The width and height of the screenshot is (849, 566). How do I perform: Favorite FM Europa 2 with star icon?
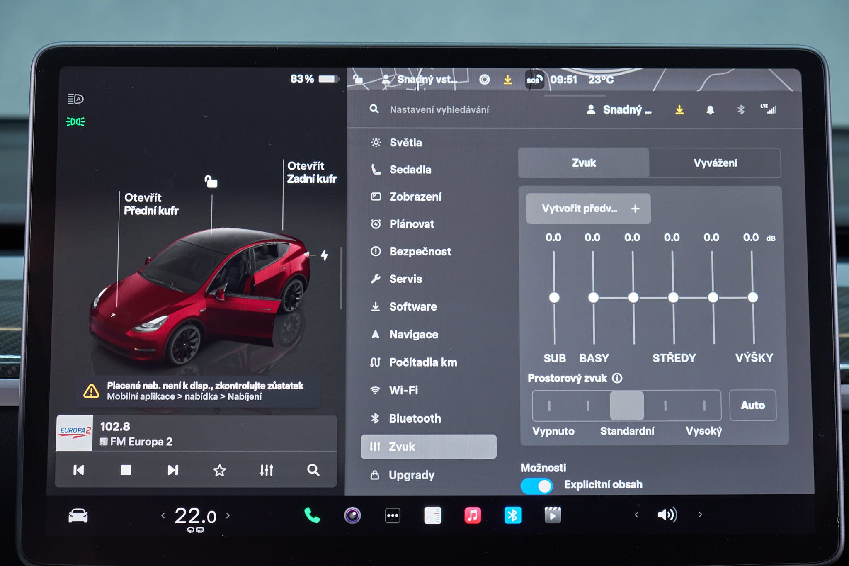pos(219,470)
